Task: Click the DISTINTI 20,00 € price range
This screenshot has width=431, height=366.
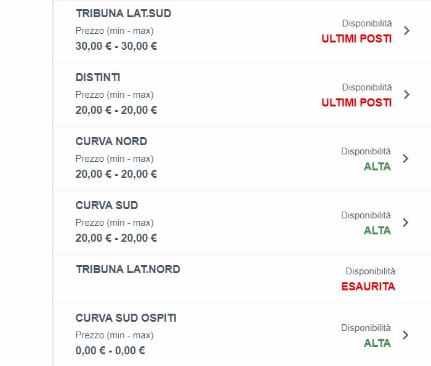Action: click(x=116, y=110)
